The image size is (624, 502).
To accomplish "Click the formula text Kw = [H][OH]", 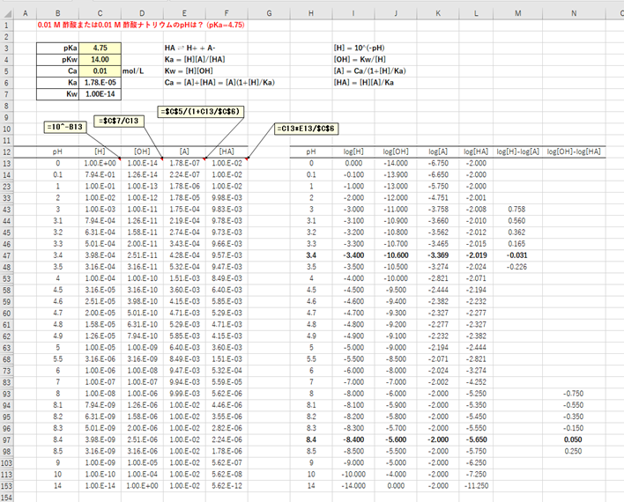I will [189, 71].
